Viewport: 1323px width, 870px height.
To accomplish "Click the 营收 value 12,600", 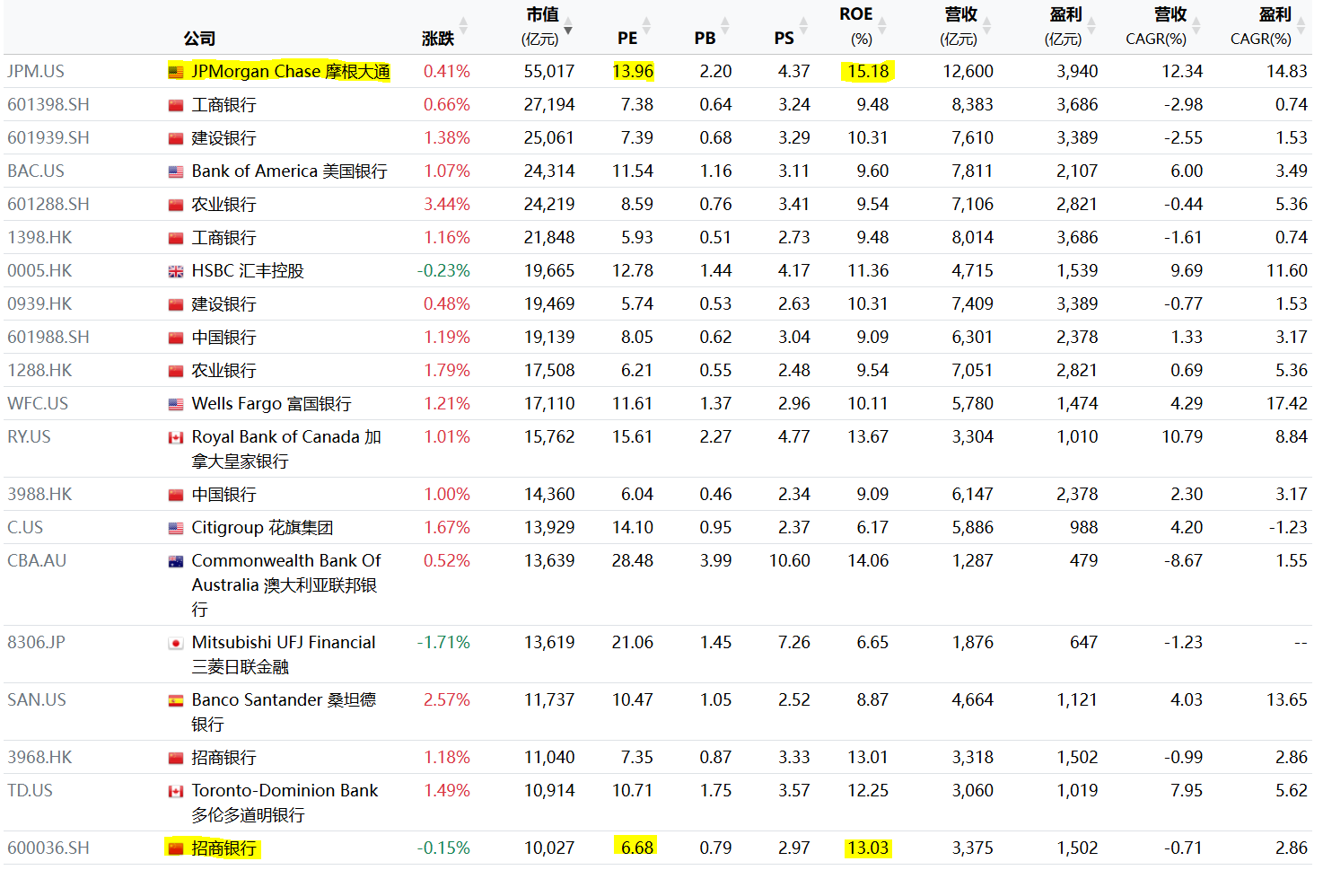I will tap(968, 72).
